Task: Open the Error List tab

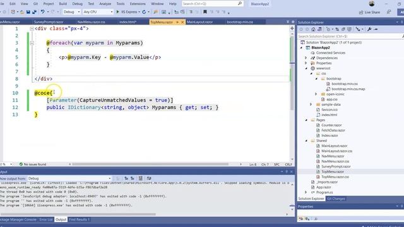Action: coord(46,219)
